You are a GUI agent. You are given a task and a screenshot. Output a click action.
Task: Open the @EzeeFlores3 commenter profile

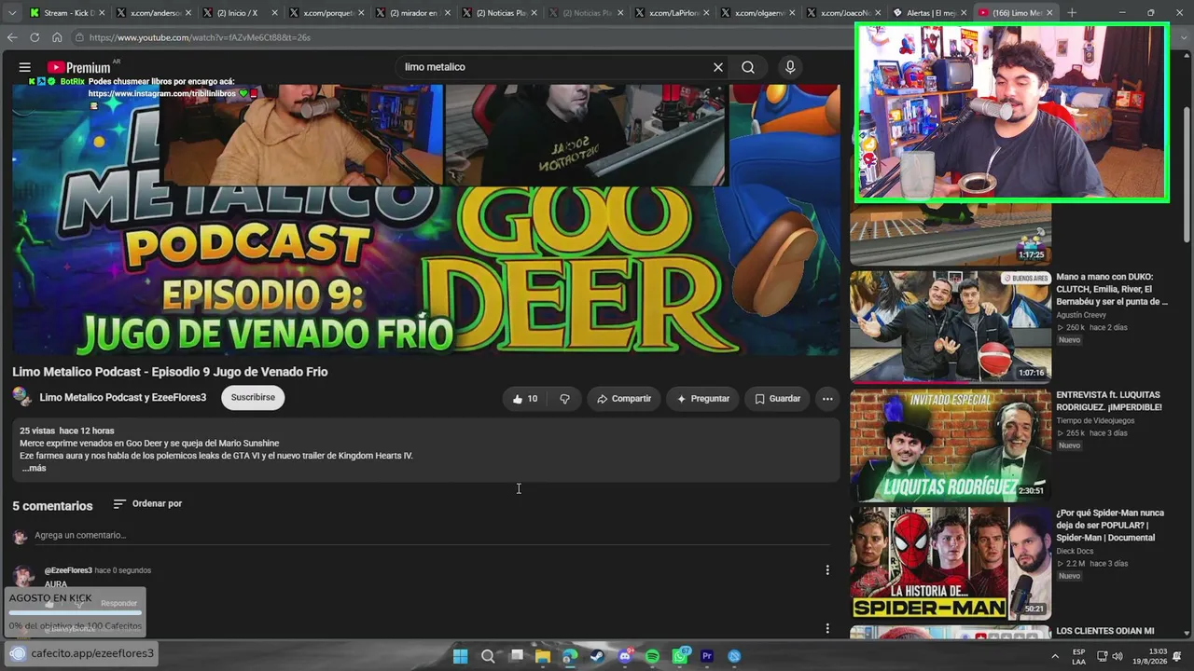click(68, 570)
